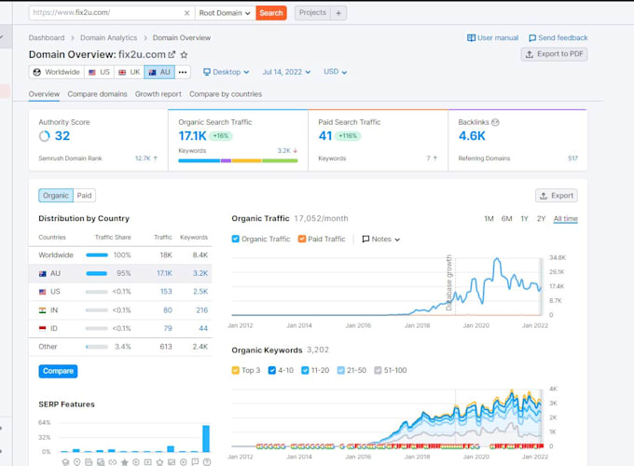This screenshot has width=634, height=466.
Task: Toggle the 21-50 keywords checkbox
Action: click(341, 370)
